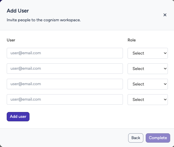Click the fourth email input box
This screenshot has height=147, width=174.
coord(65,99)
